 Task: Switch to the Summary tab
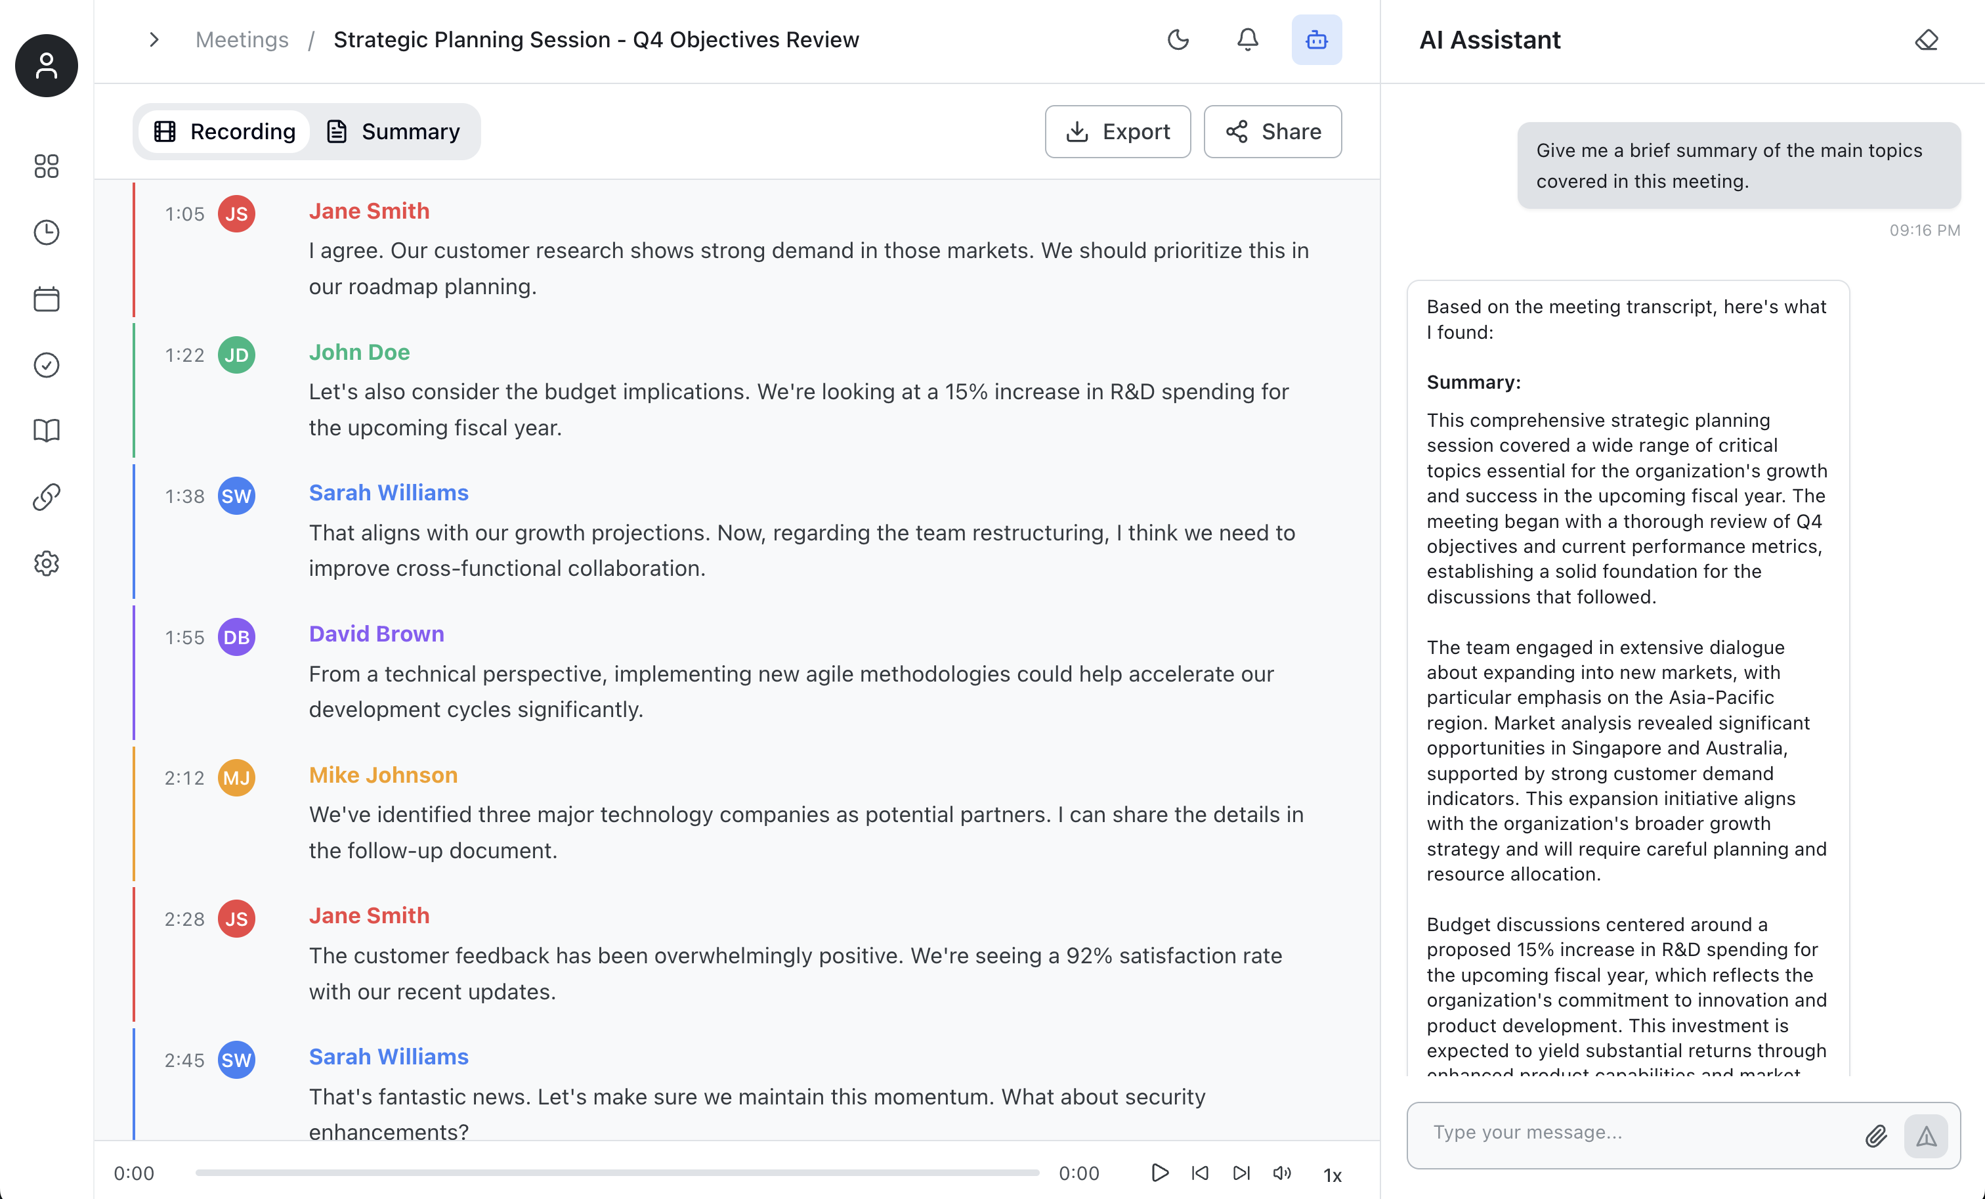point(393,131)
